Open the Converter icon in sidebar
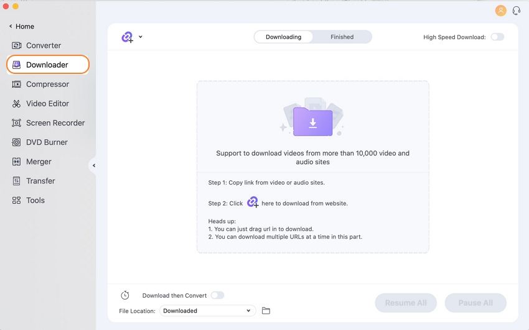Image resolution: width=529 pixels, height=330 pixels. 16,45
